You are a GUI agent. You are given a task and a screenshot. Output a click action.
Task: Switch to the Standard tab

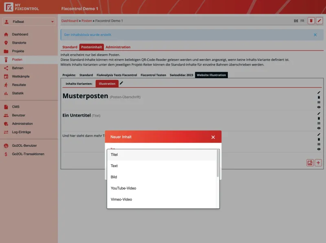coord(70,47)
